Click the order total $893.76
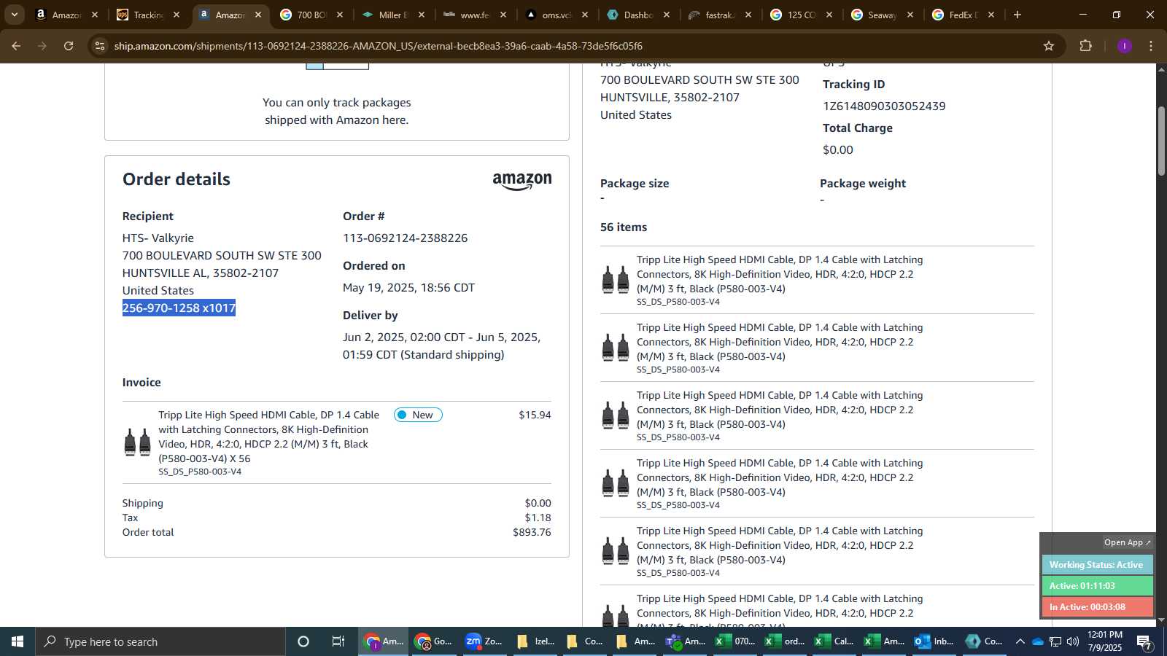Viewport: 1167px width, 656px height. pos(532,532)
